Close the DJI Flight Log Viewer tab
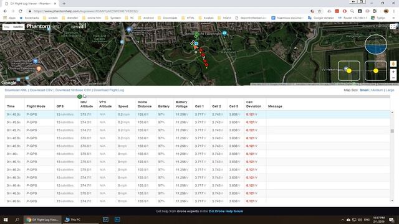Image resolution: width=399 pixels, height=224 pixels. 55,4
